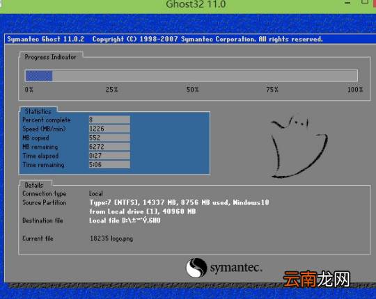This screenshot has height=299, width=376.
Task: Click the progress bar near 50%
Action: click(x=191, y=76)
